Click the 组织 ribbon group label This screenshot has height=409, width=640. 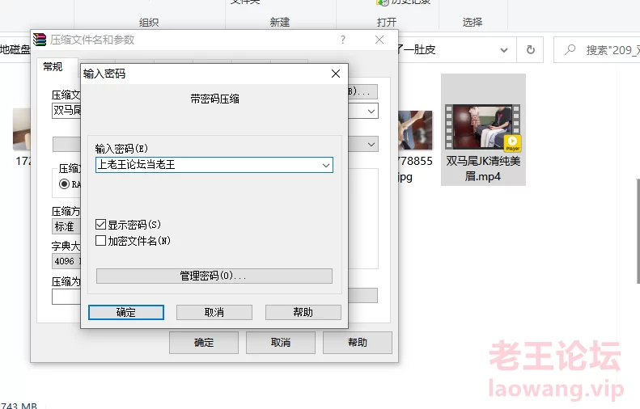149,22
